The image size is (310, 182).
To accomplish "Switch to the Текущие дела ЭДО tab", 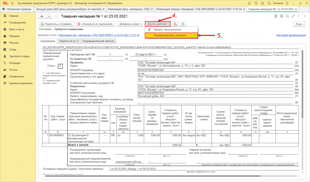I will [x=68, y=9].
